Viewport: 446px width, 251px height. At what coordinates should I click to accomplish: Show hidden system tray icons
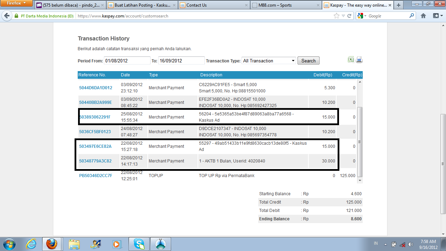coord(385,244)
